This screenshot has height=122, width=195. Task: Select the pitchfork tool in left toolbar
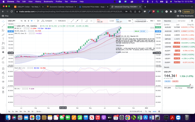3,30
